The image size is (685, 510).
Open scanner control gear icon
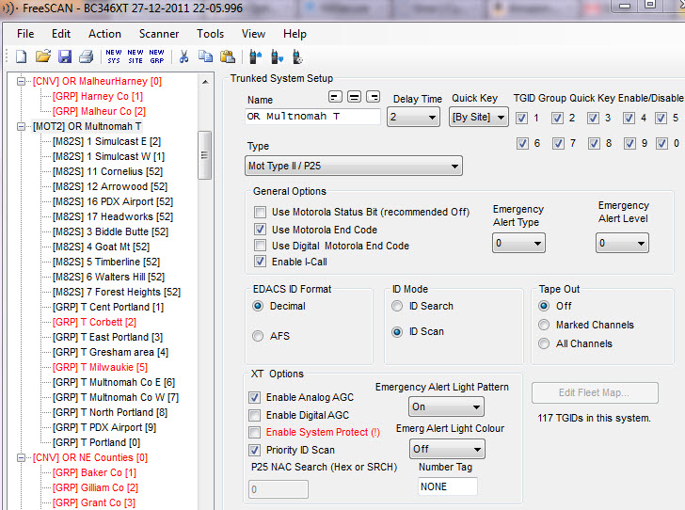click(297, 56)
